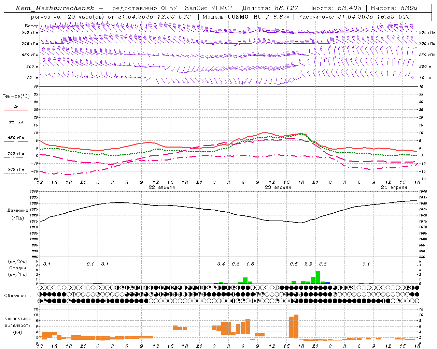437x349 pixels.
Task: Click the tallest green precipitation bar
Action: [x=318, y=277]
